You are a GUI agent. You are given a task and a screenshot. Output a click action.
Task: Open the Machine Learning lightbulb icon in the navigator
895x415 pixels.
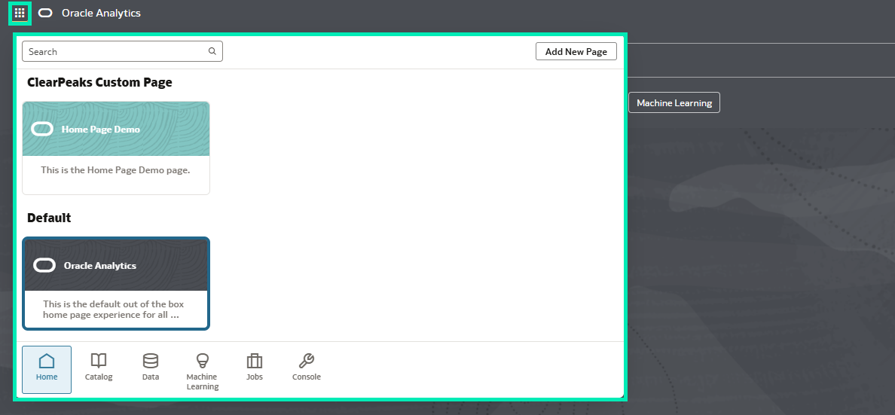pyautogui.click(x=202, y=361)
